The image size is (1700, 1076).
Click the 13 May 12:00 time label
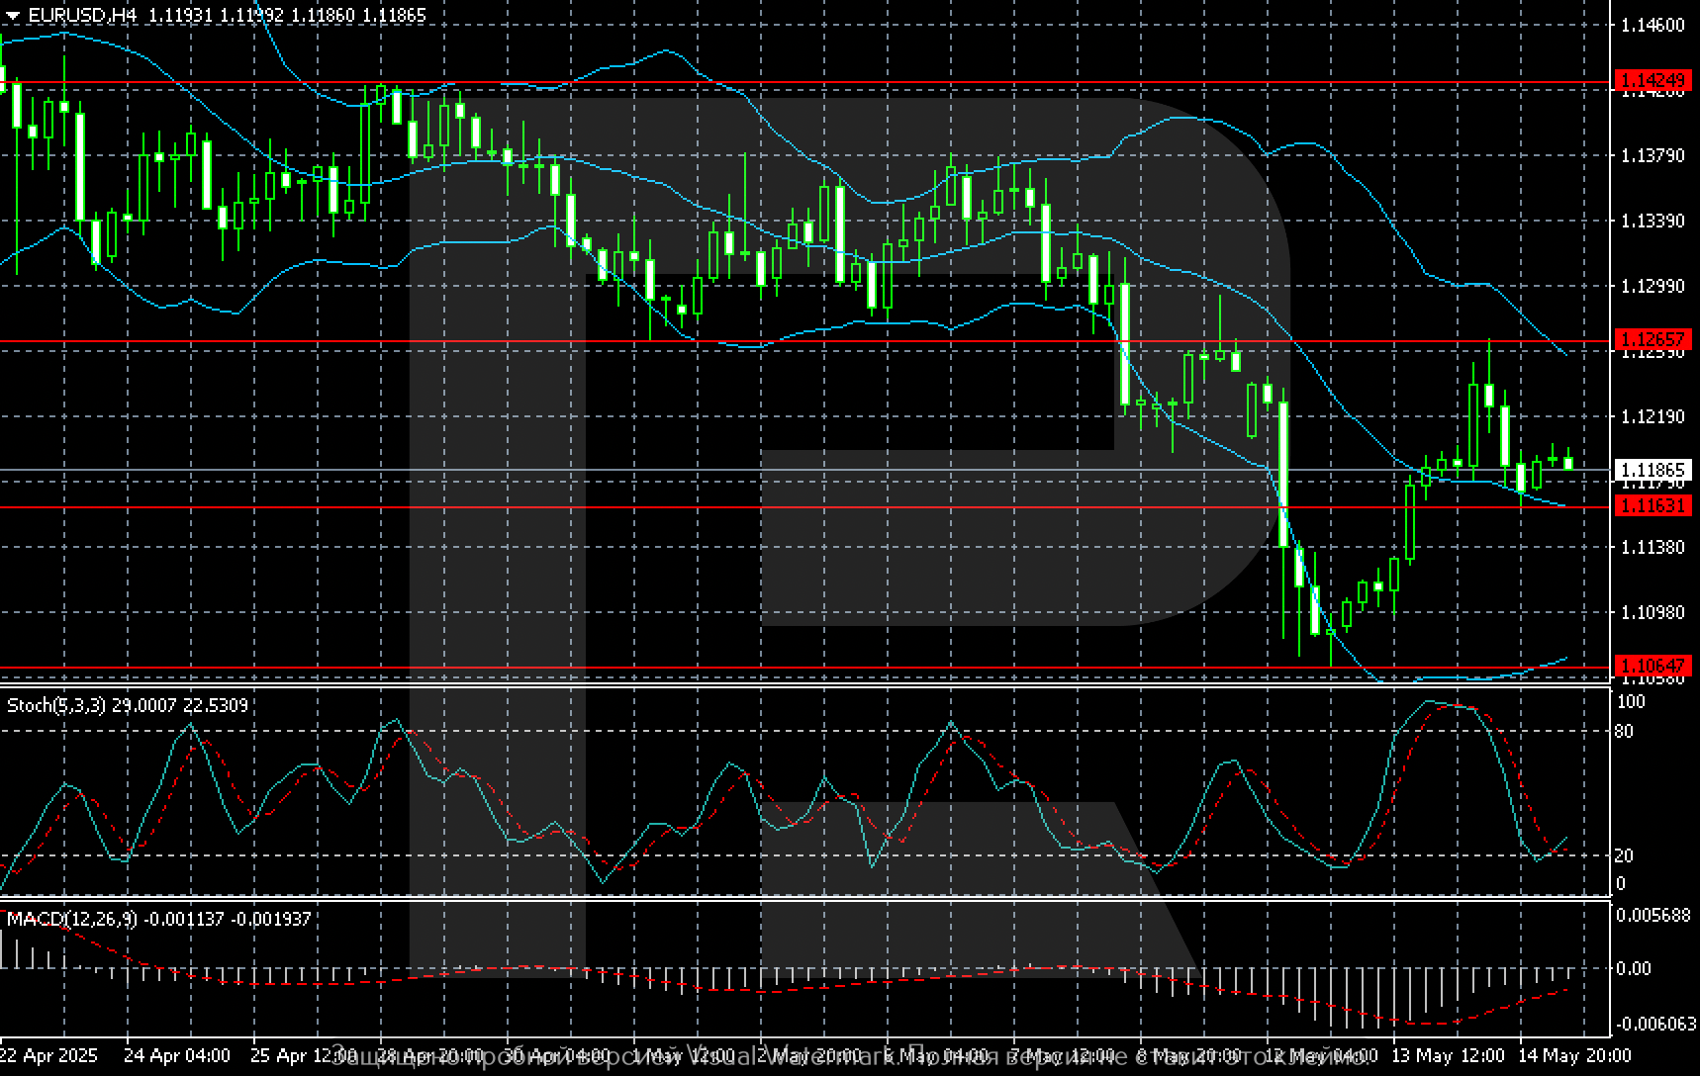point(1448,1055)
